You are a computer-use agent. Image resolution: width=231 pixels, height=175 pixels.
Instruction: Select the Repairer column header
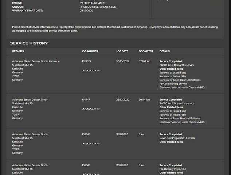coord(18,51)
